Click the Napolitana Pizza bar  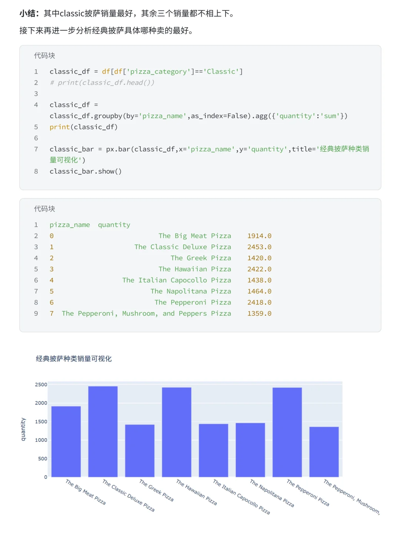click(x=250, y=450)
